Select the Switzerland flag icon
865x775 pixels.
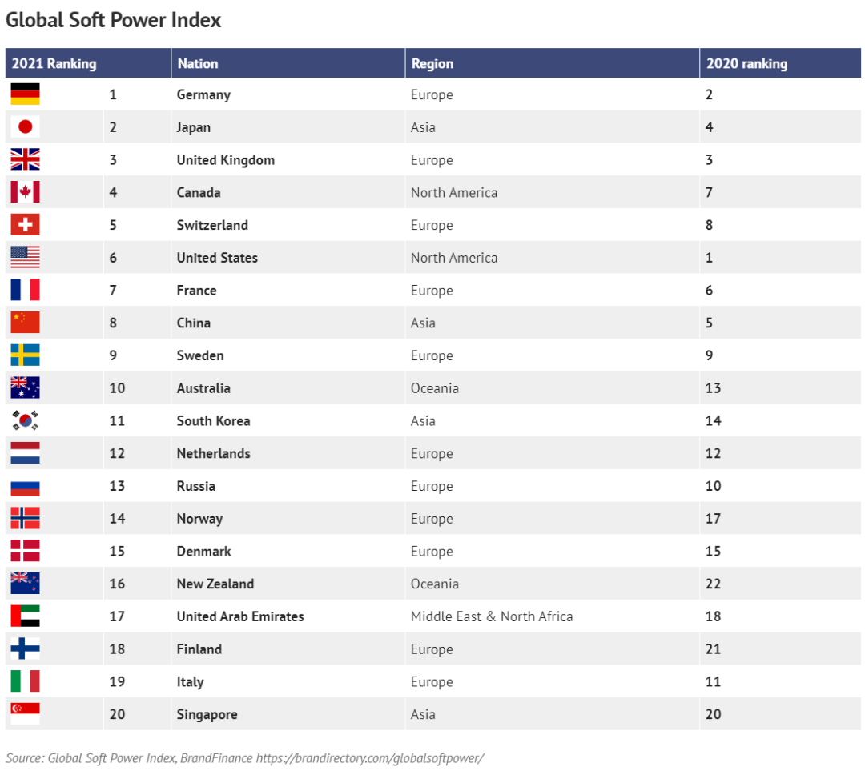[x=26, y=224]
